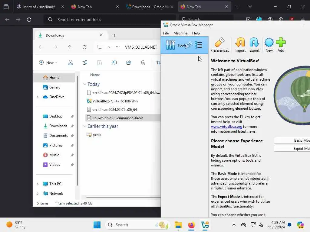Click Rename icon in File Explorer toolbar
The height and width of the screenshot is (232, 310).
114,63
